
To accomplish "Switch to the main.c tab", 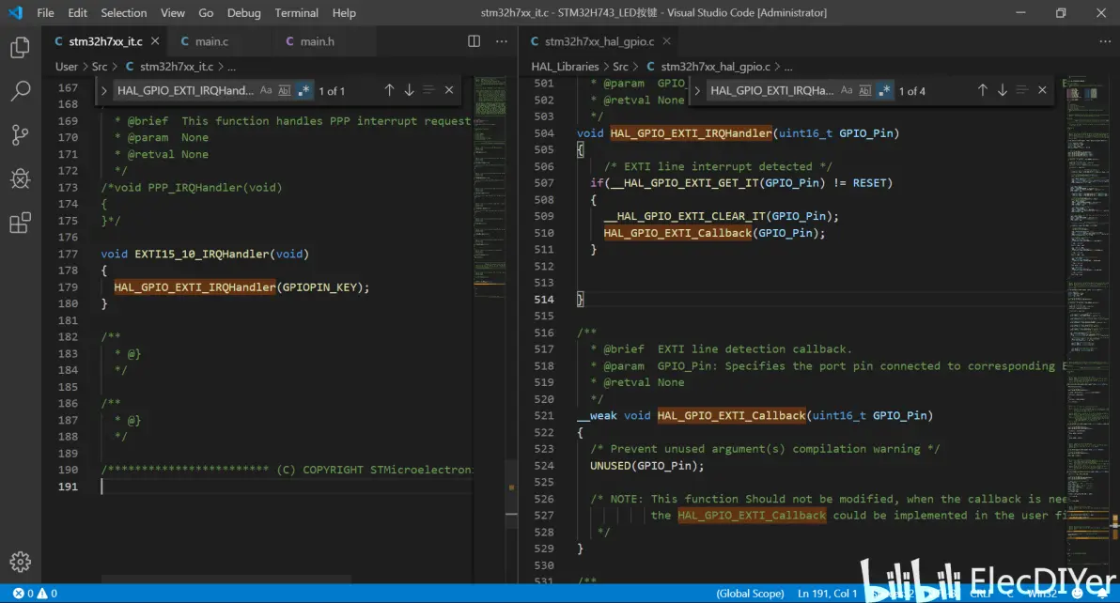I will 211,41.
